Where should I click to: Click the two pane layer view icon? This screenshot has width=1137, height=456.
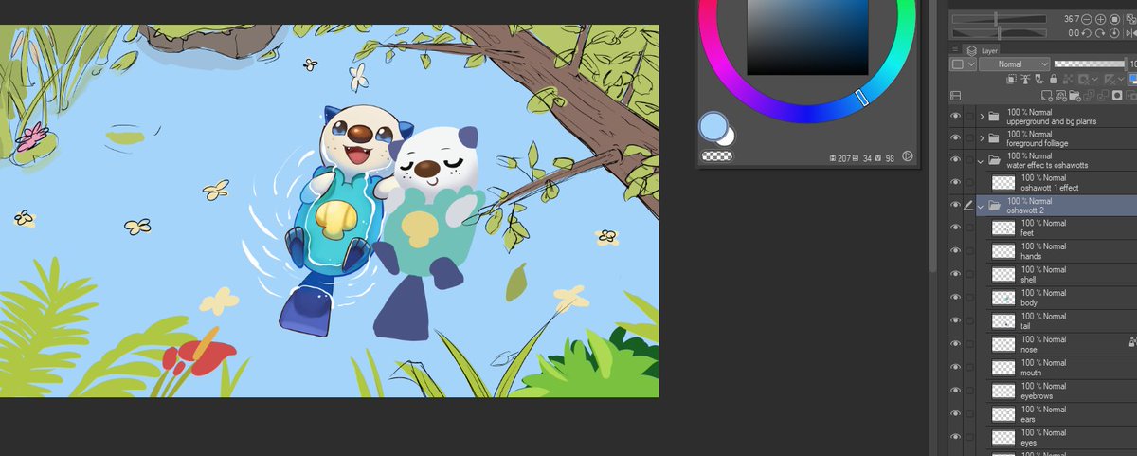[956, 96]
